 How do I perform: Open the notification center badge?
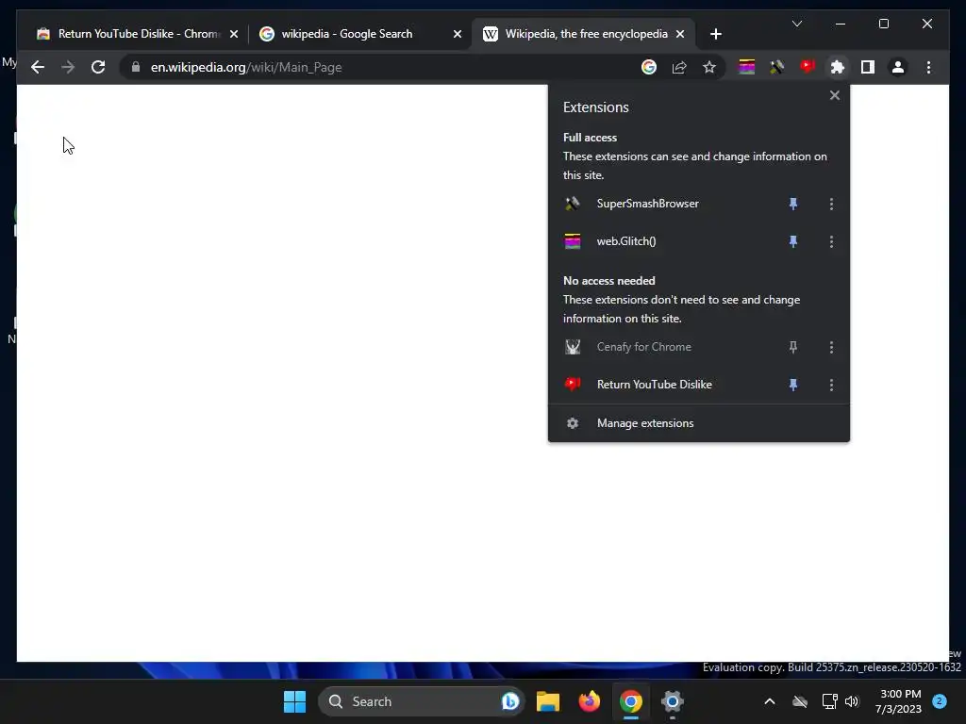point(940,701)
